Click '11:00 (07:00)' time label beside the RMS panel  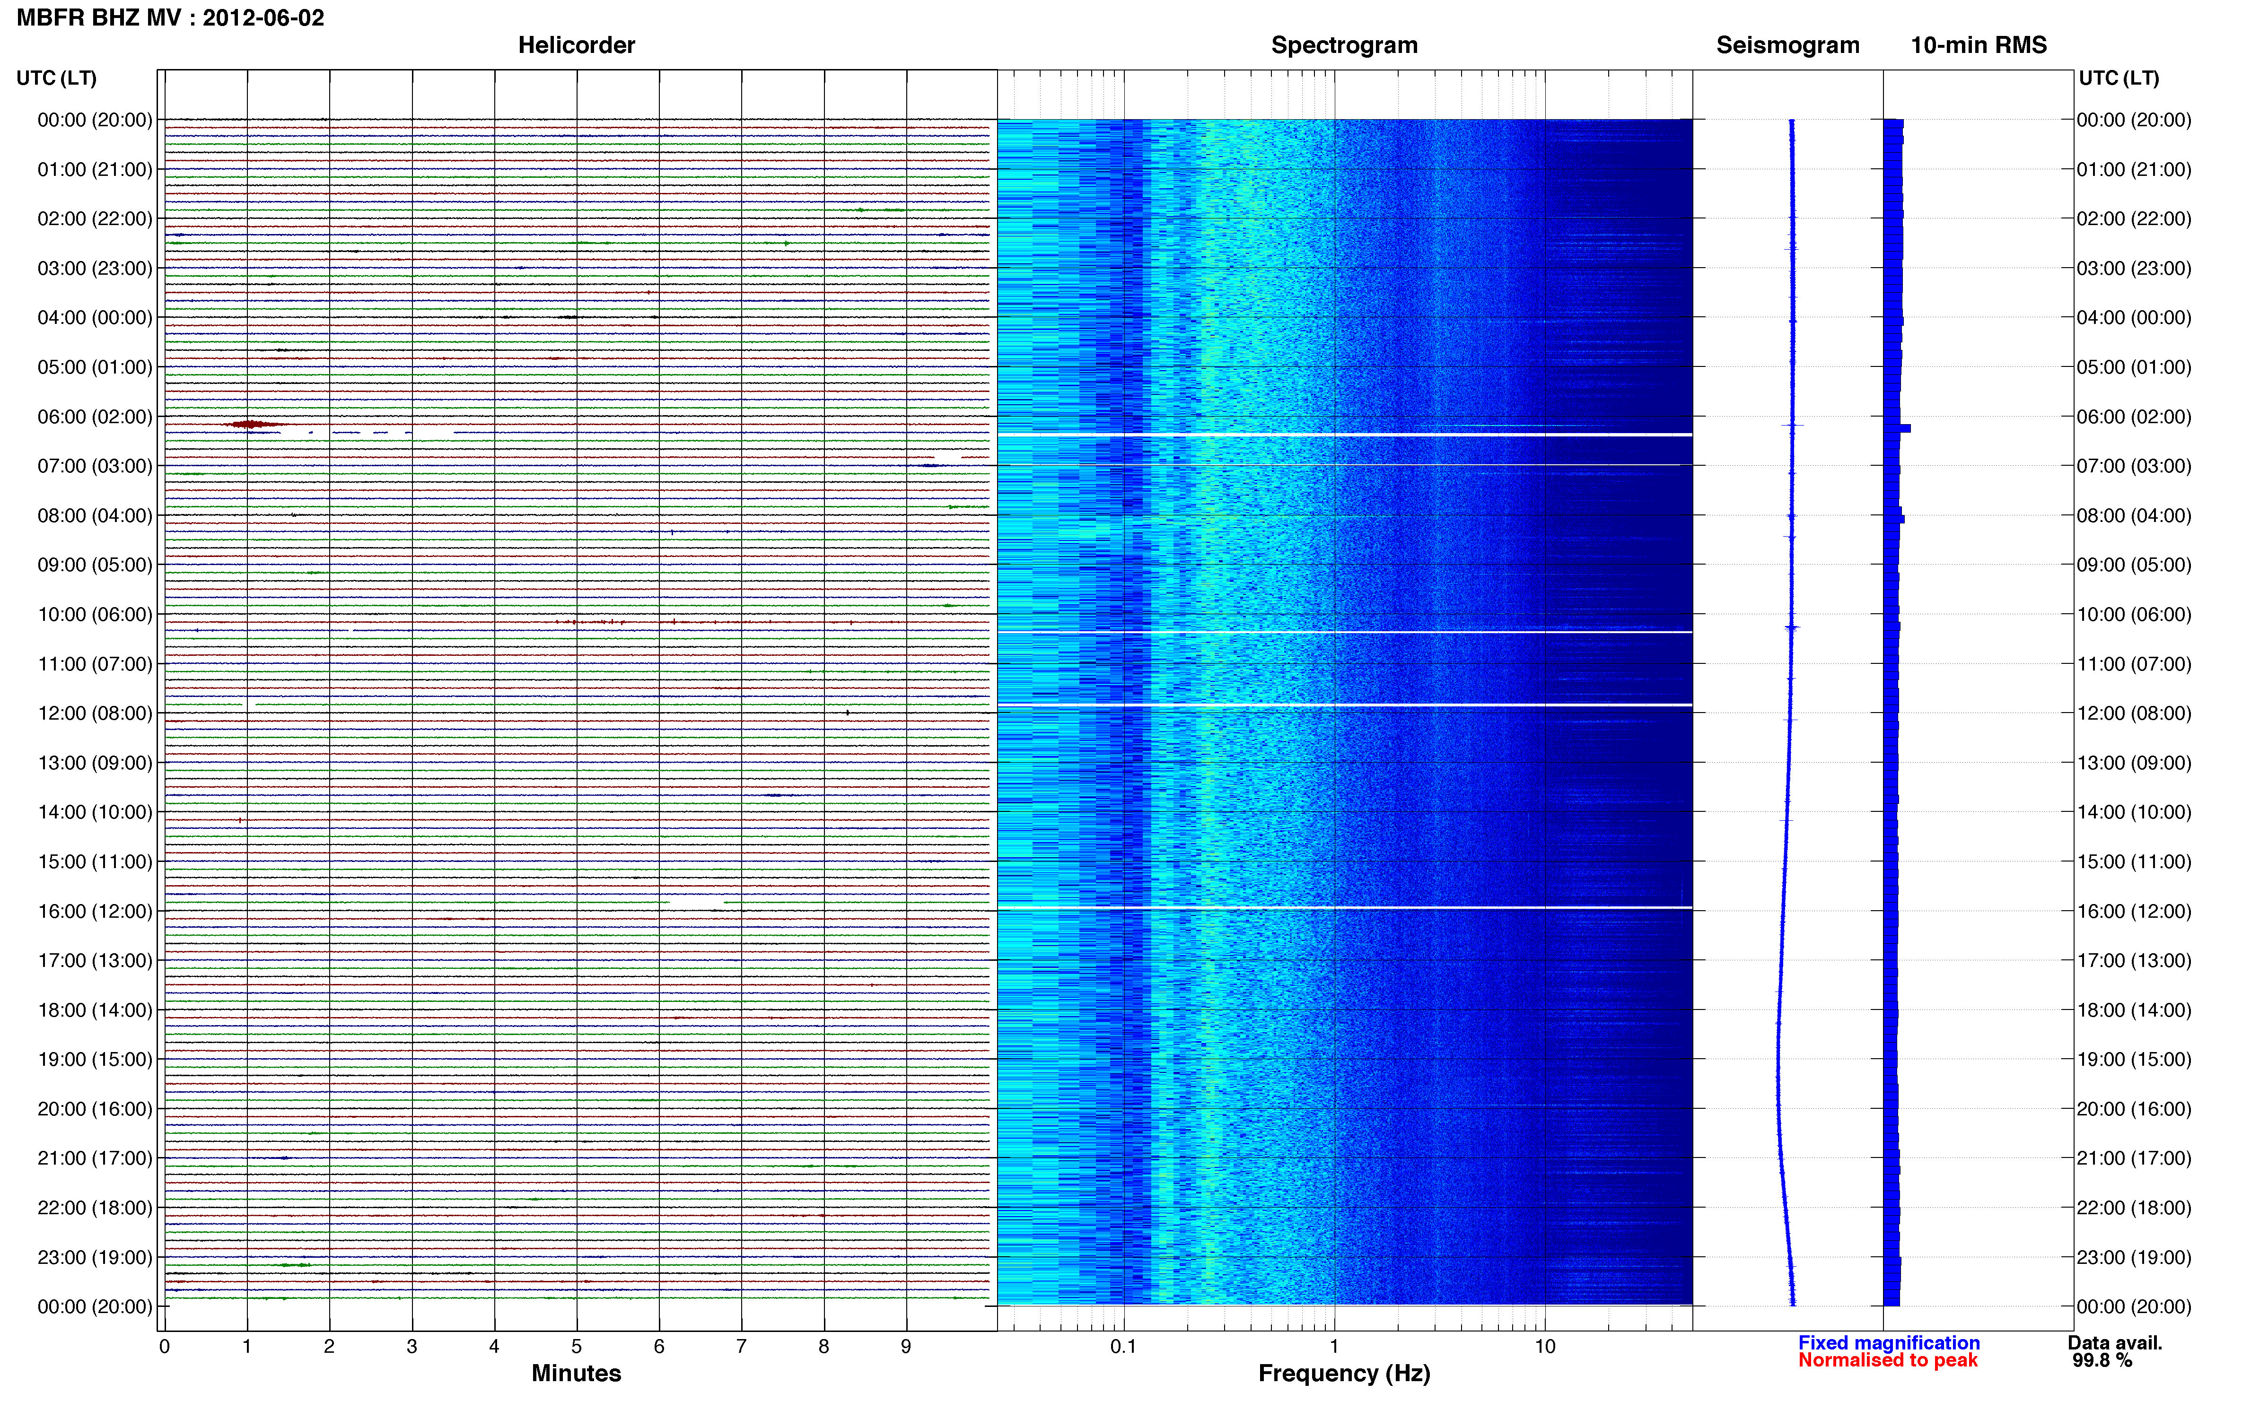point(2134,663)
